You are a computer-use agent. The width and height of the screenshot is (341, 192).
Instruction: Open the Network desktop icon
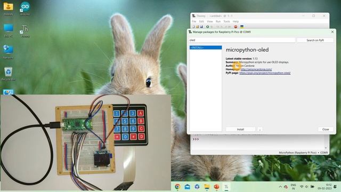9,52
